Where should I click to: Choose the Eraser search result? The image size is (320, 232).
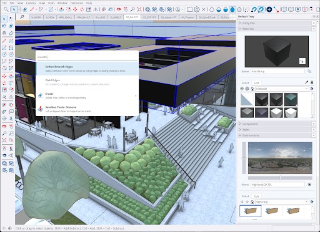click(x=87, y=95)
